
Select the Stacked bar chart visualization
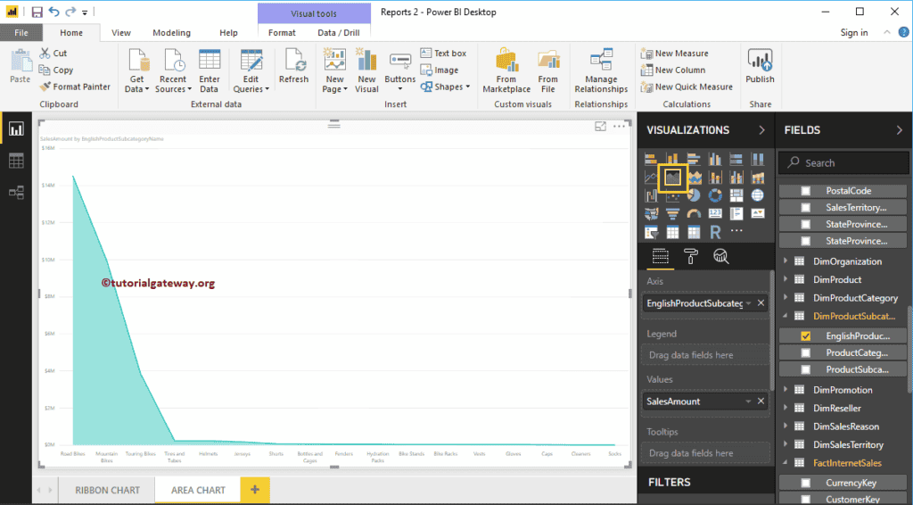651,159
